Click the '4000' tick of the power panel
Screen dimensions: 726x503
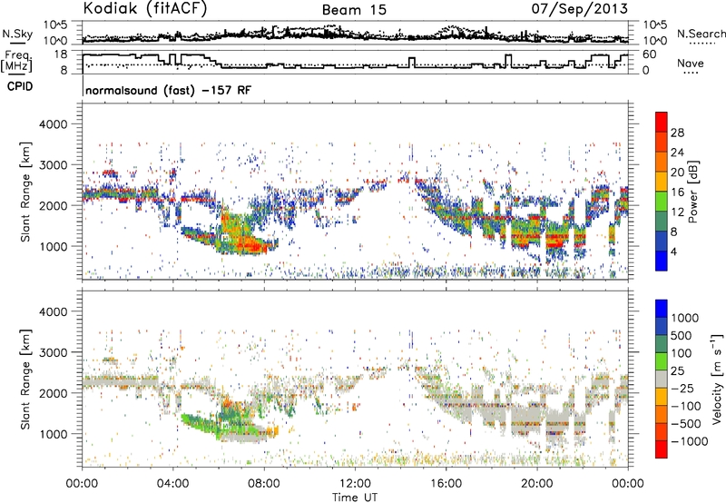tap(53, 124)
